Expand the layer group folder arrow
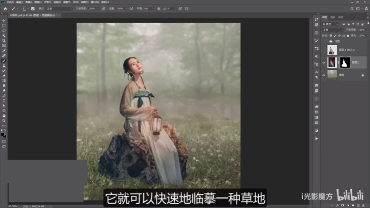This screenshot has width=370, height=208. coord(327,41)
